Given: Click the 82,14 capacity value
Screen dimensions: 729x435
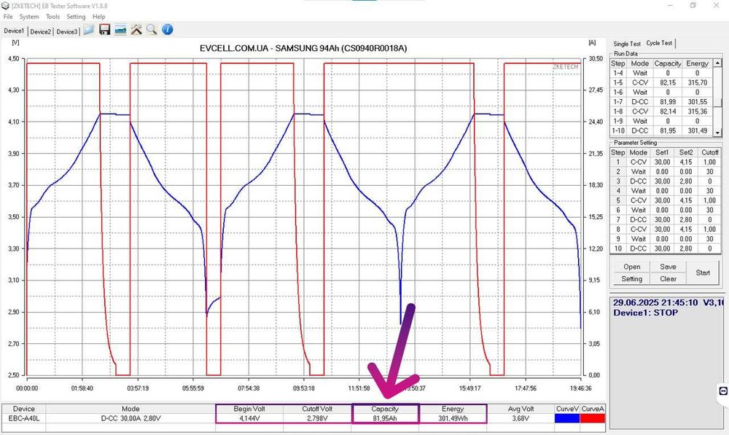Looking at the screenshot, I should [668, 111].
